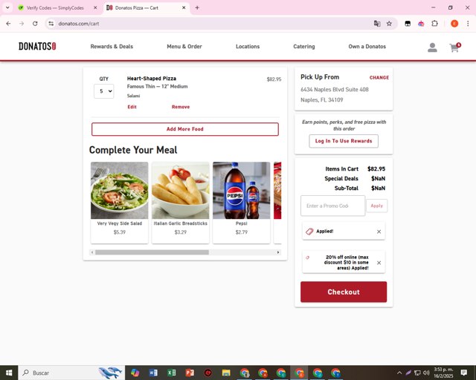Reload the Donatos cart page
Viewport: 476px width, 380px height.
(x=35, y=24)
